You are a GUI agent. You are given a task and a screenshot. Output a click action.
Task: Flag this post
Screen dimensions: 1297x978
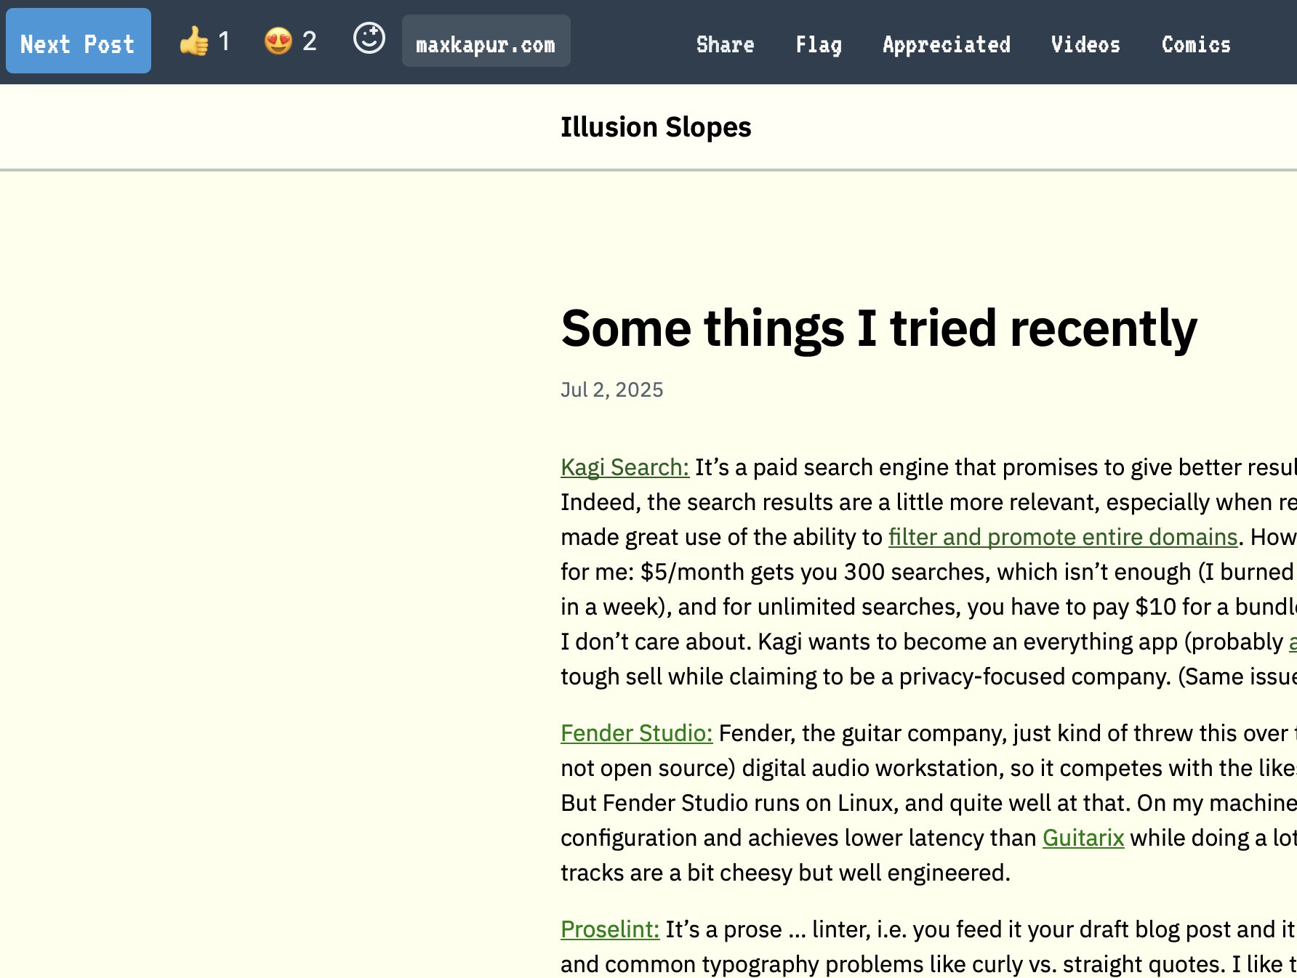pos(819,44)
